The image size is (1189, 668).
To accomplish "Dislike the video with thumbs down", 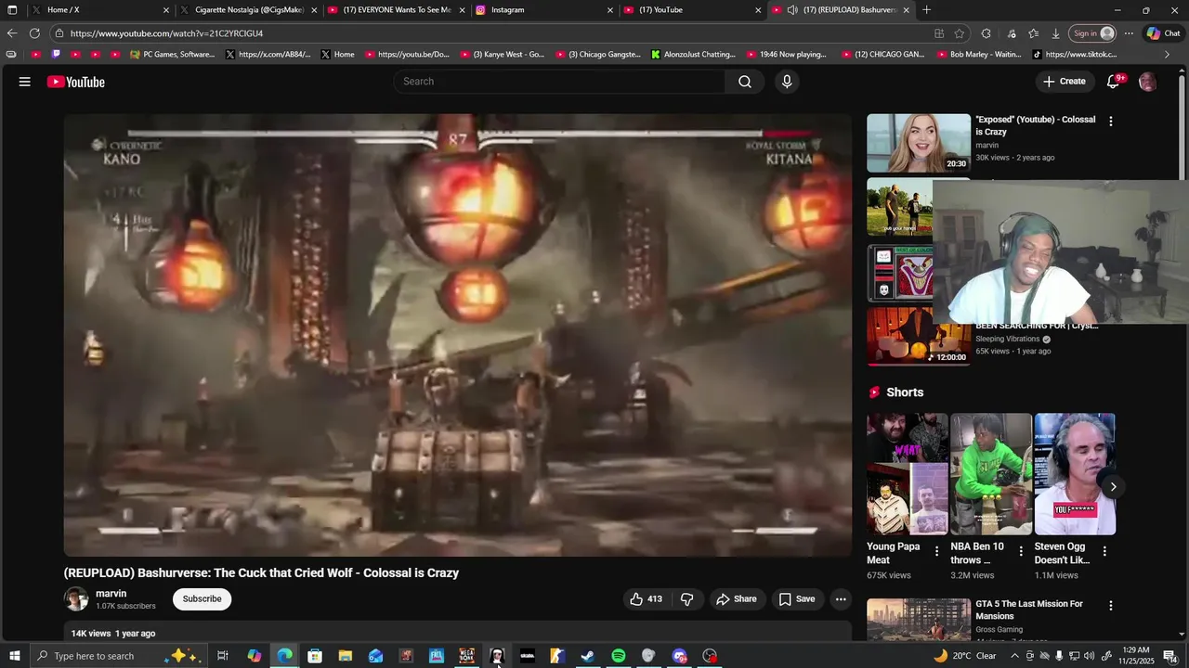I will click(x=687, y=599).
